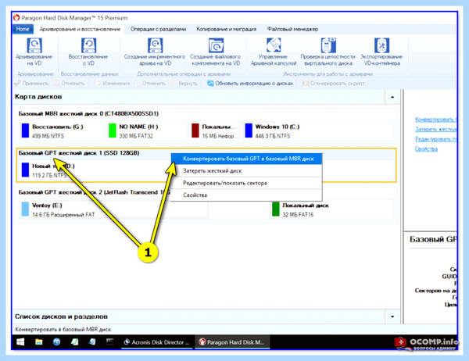The height and width of the screenshot is (361, 469).
Task: Choose Конвертировать базовый GPT в базовый MBR диск
Action: [247, 159]
